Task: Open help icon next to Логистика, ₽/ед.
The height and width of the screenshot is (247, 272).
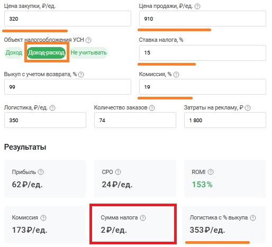Action: (52, 108)
